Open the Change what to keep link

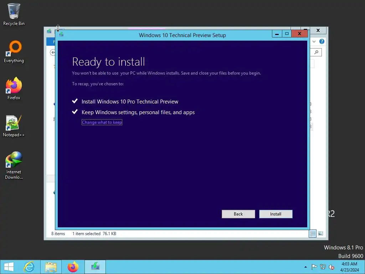(102, 122)
